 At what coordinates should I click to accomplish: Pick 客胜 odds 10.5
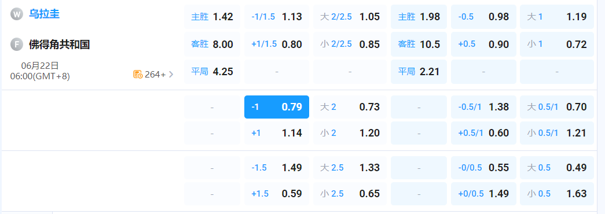(x=419, y=45)
